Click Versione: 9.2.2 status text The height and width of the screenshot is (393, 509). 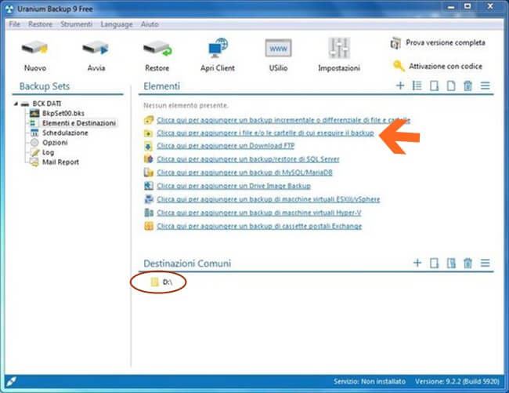pyautogui.click(x=457, y=381)
